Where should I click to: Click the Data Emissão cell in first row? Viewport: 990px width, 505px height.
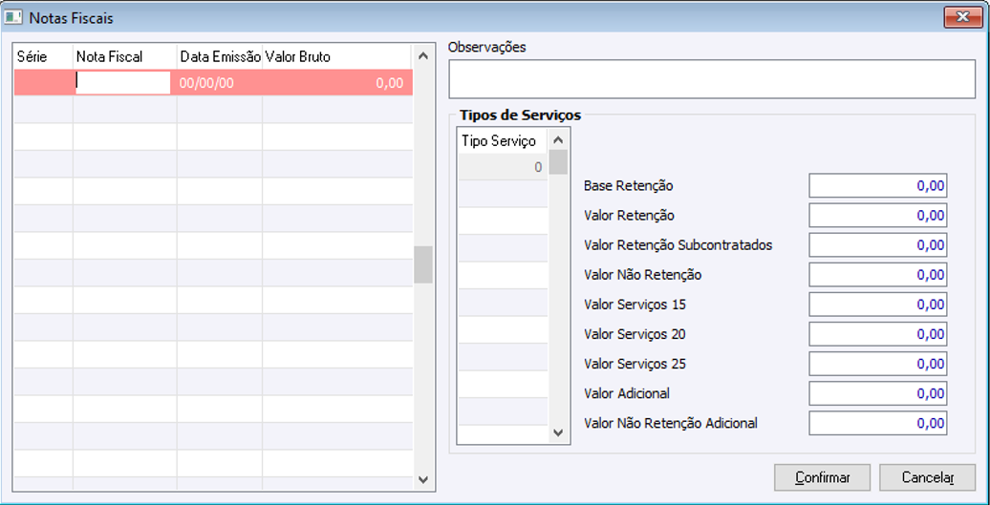pyautogui.click(x=219, y=83)
